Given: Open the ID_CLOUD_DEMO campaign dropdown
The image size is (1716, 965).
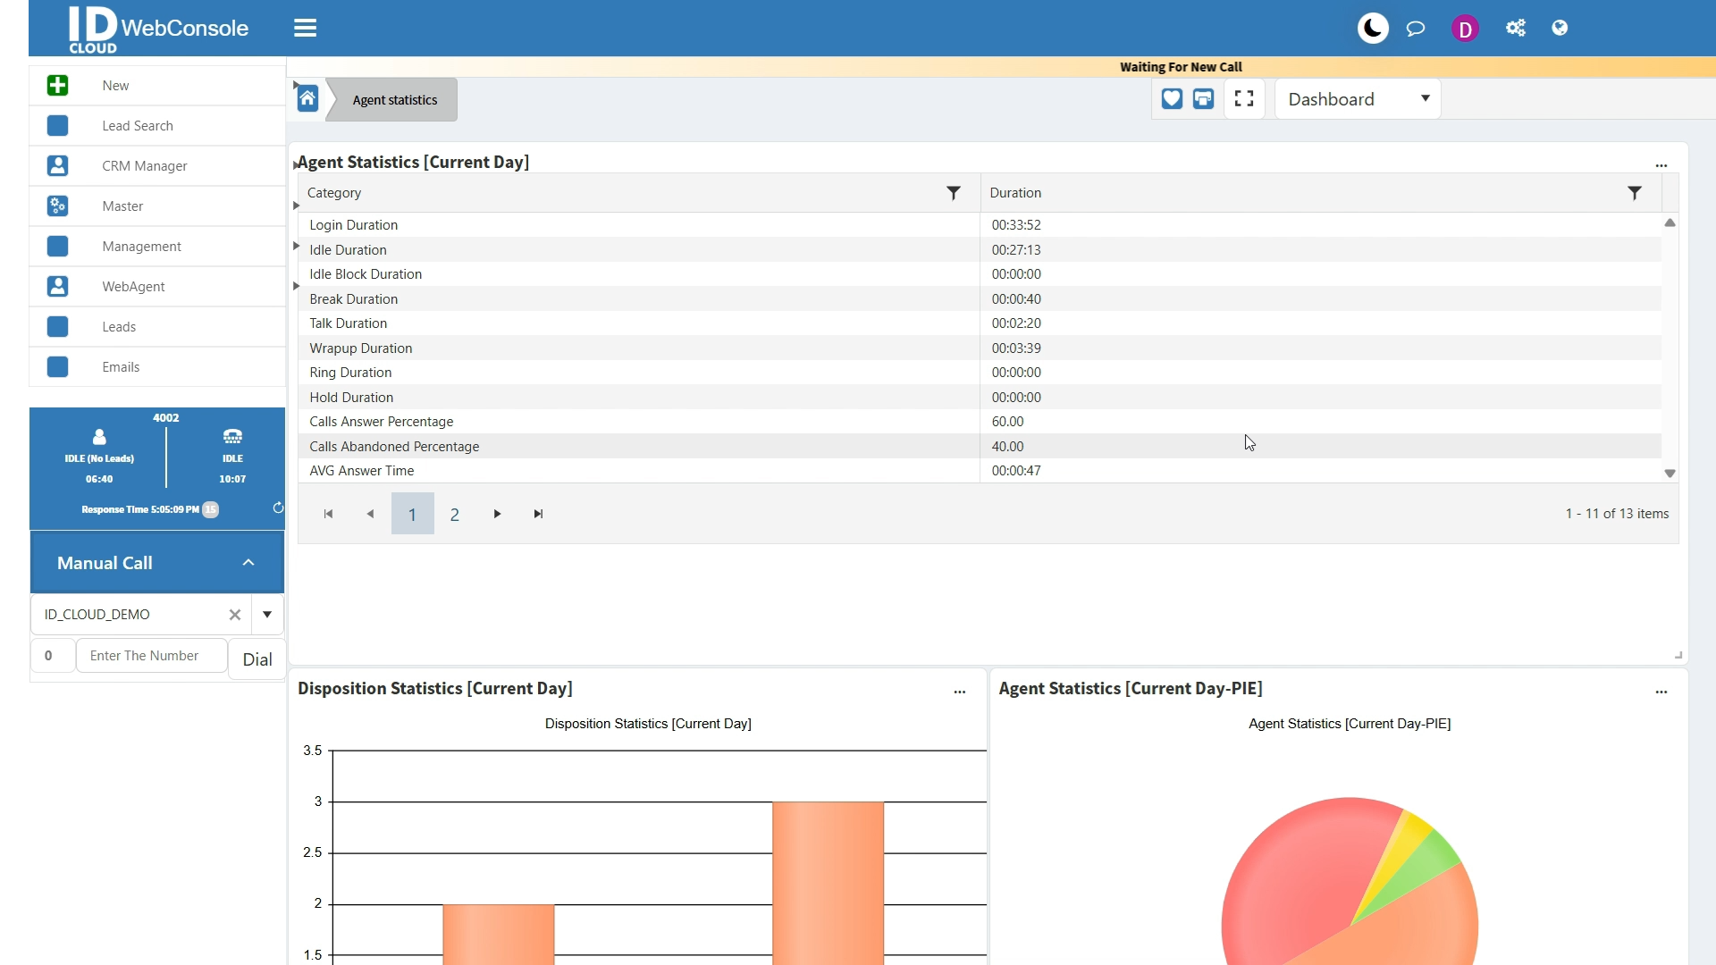Looking at the screenshot, I should tap(267, 615).
